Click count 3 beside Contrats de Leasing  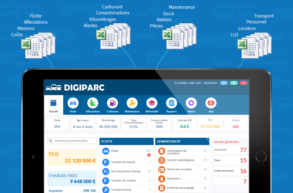[x=150, y=162]
